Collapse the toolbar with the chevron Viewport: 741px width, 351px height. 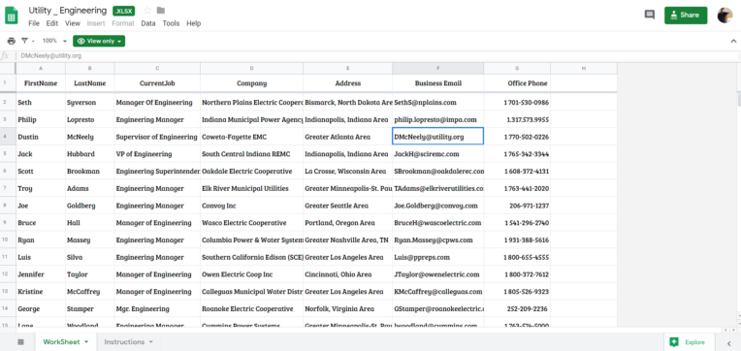733,41
